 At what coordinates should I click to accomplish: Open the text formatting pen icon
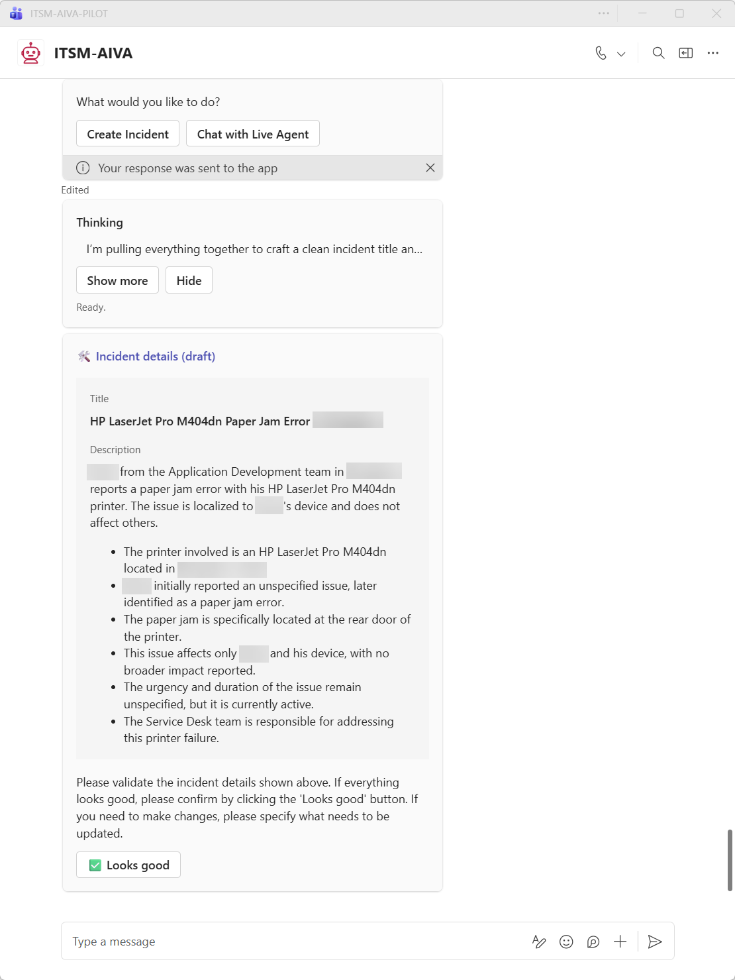click(539, 942)
